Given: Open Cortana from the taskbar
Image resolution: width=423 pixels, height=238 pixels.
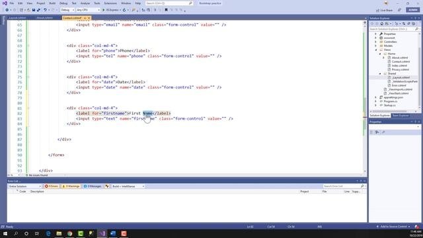Looking at the screenshot, I should [26, 233].
